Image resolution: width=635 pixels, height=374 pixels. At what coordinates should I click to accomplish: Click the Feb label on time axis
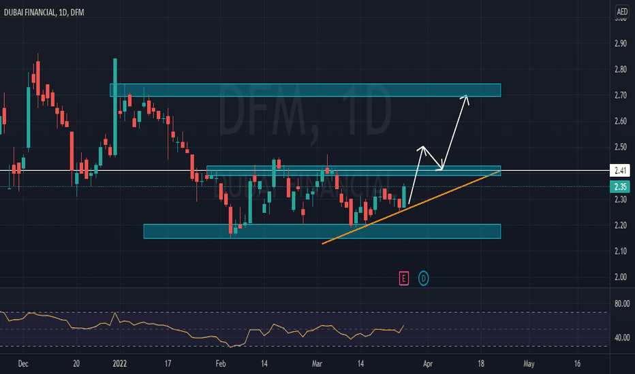click(x=220, y=364)
